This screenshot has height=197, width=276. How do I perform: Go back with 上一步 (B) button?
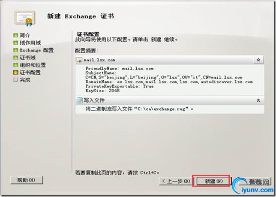click(x=176, y=181)
